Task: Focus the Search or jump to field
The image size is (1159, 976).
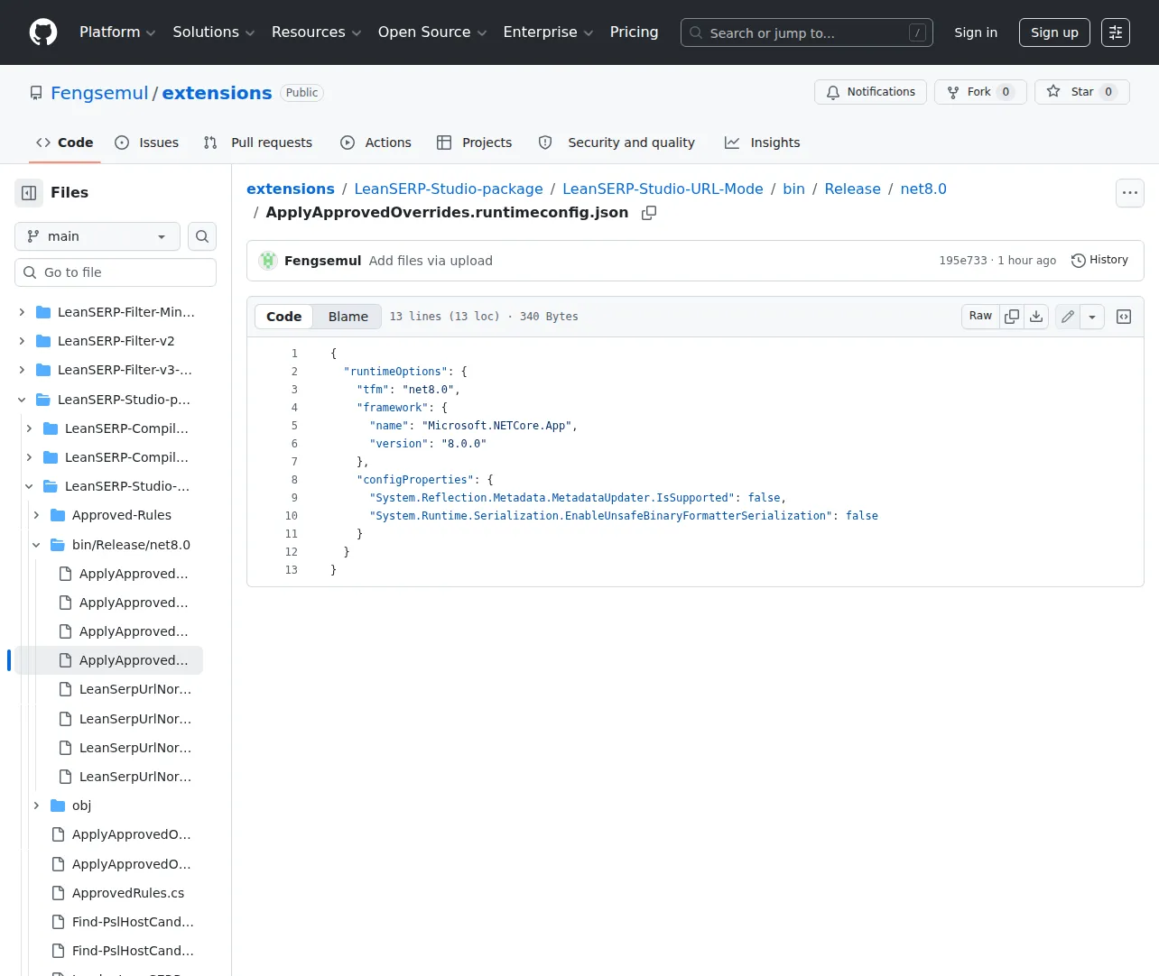Action: 807,32
